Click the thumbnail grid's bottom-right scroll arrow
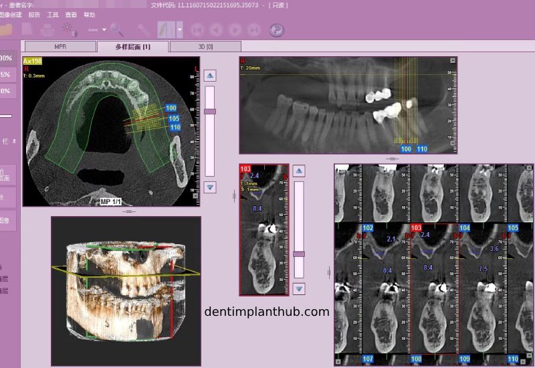535x368 pixels. pos(523,361)
